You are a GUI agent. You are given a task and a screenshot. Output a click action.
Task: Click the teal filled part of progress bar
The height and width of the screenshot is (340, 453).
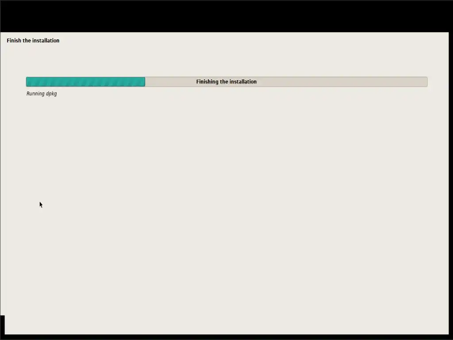(85, 81)
